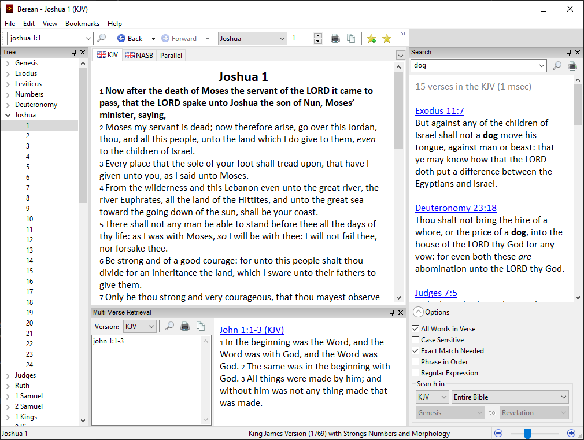
Task: Enable the Case Sensitive checkbox
Action: point(416,340)
